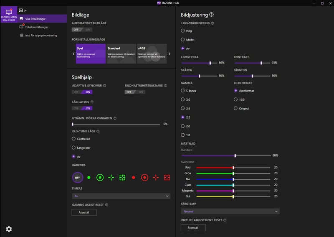Choose the green circle-with-dot crosshair
Image resolution: width=334 pixels, height=237 pixels.
click(x=100, y=178)
